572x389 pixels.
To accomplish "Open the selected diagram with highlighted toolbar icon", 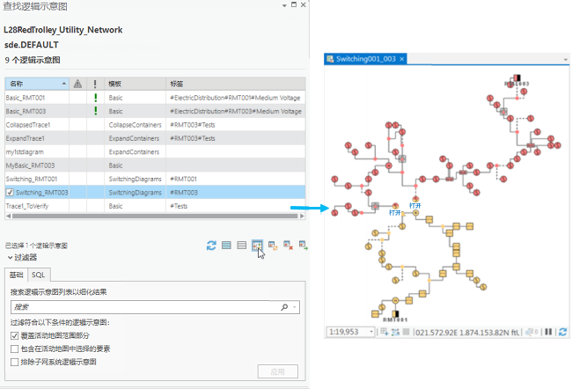I will coord(257,246).
